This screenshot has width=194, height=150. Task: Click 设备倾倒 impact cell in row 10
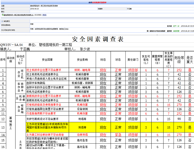point(82,109)
